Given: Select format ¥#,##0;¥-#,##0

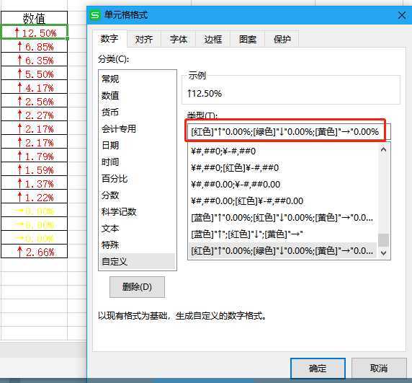Looking at the screenshot, I should coord(283,151).
